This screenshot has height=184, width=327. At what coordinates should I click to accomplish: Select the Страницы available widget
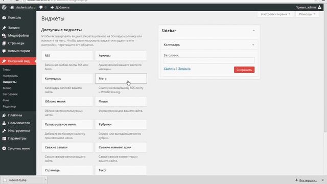pyautogui.click(x=67, y=170)
